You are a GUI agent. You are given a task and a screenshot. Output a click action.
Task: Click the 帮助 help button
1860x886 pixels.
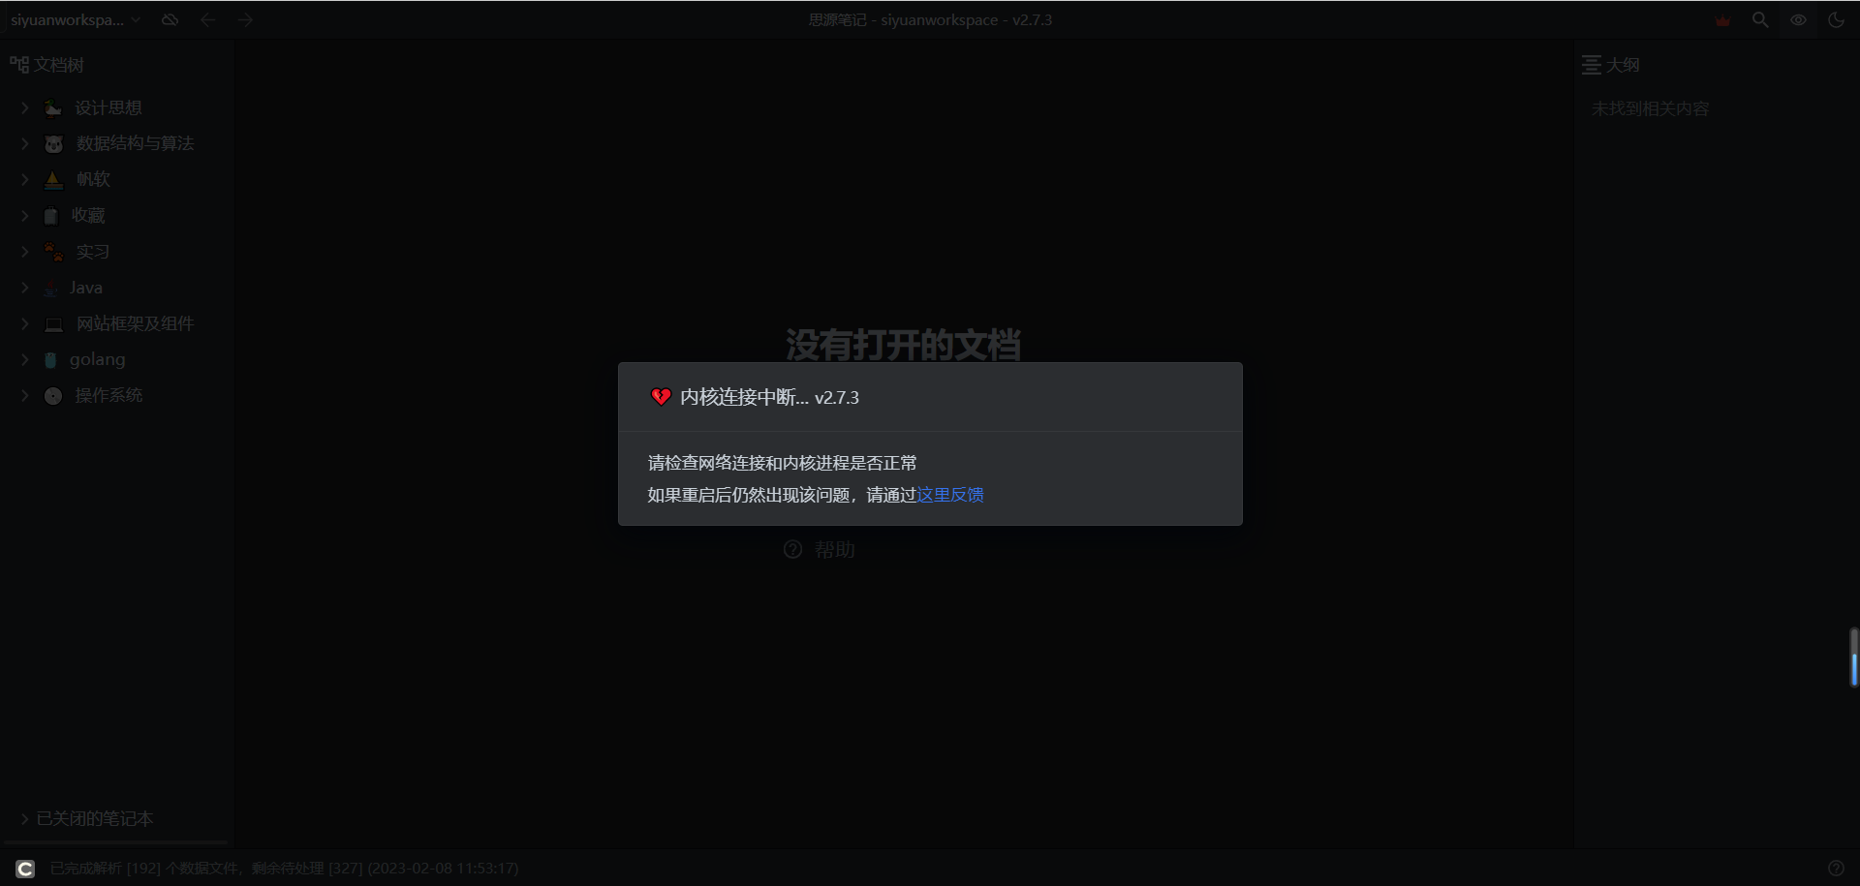(820, 549)
